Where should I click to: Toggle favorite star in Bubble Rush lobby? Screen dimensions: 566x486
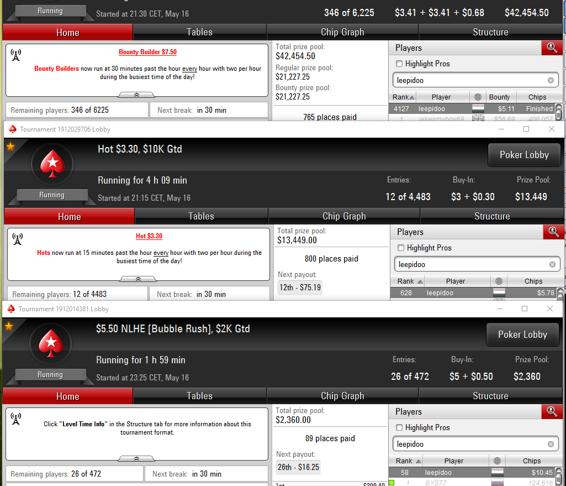pyautogui.click(x=9, y=326)
